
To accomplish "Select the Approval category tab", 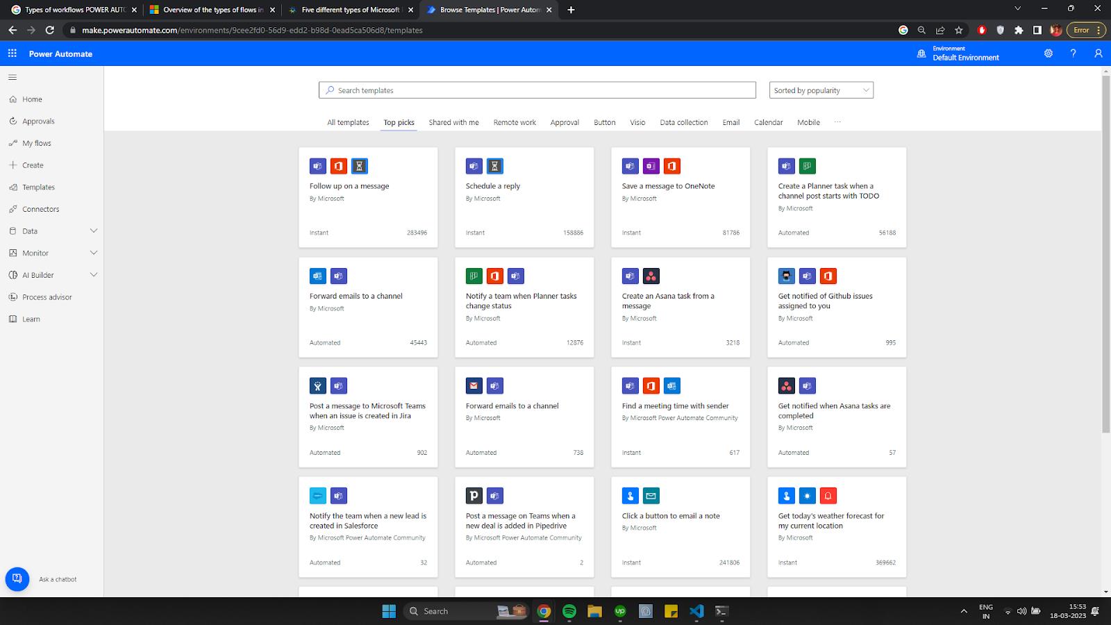I will (565, 122).
